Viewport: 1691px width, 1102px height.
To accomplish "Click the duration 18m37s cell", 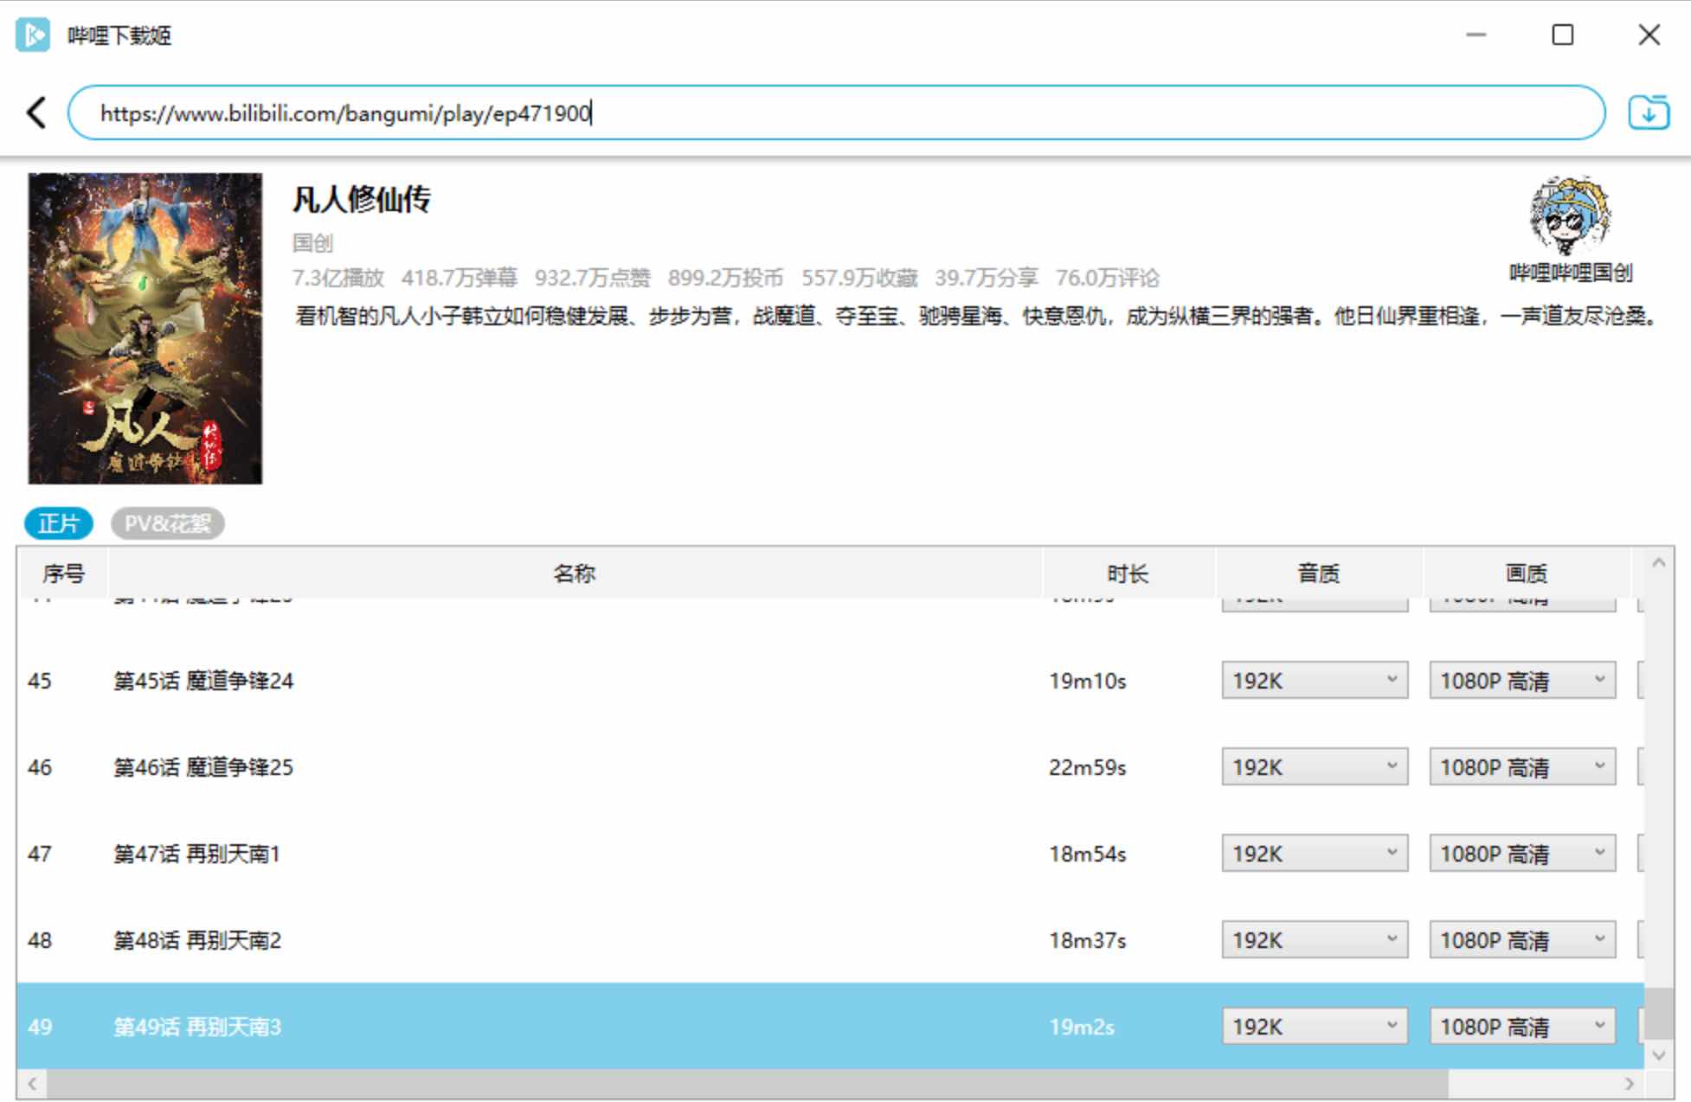I will (x=1088, y=940).
